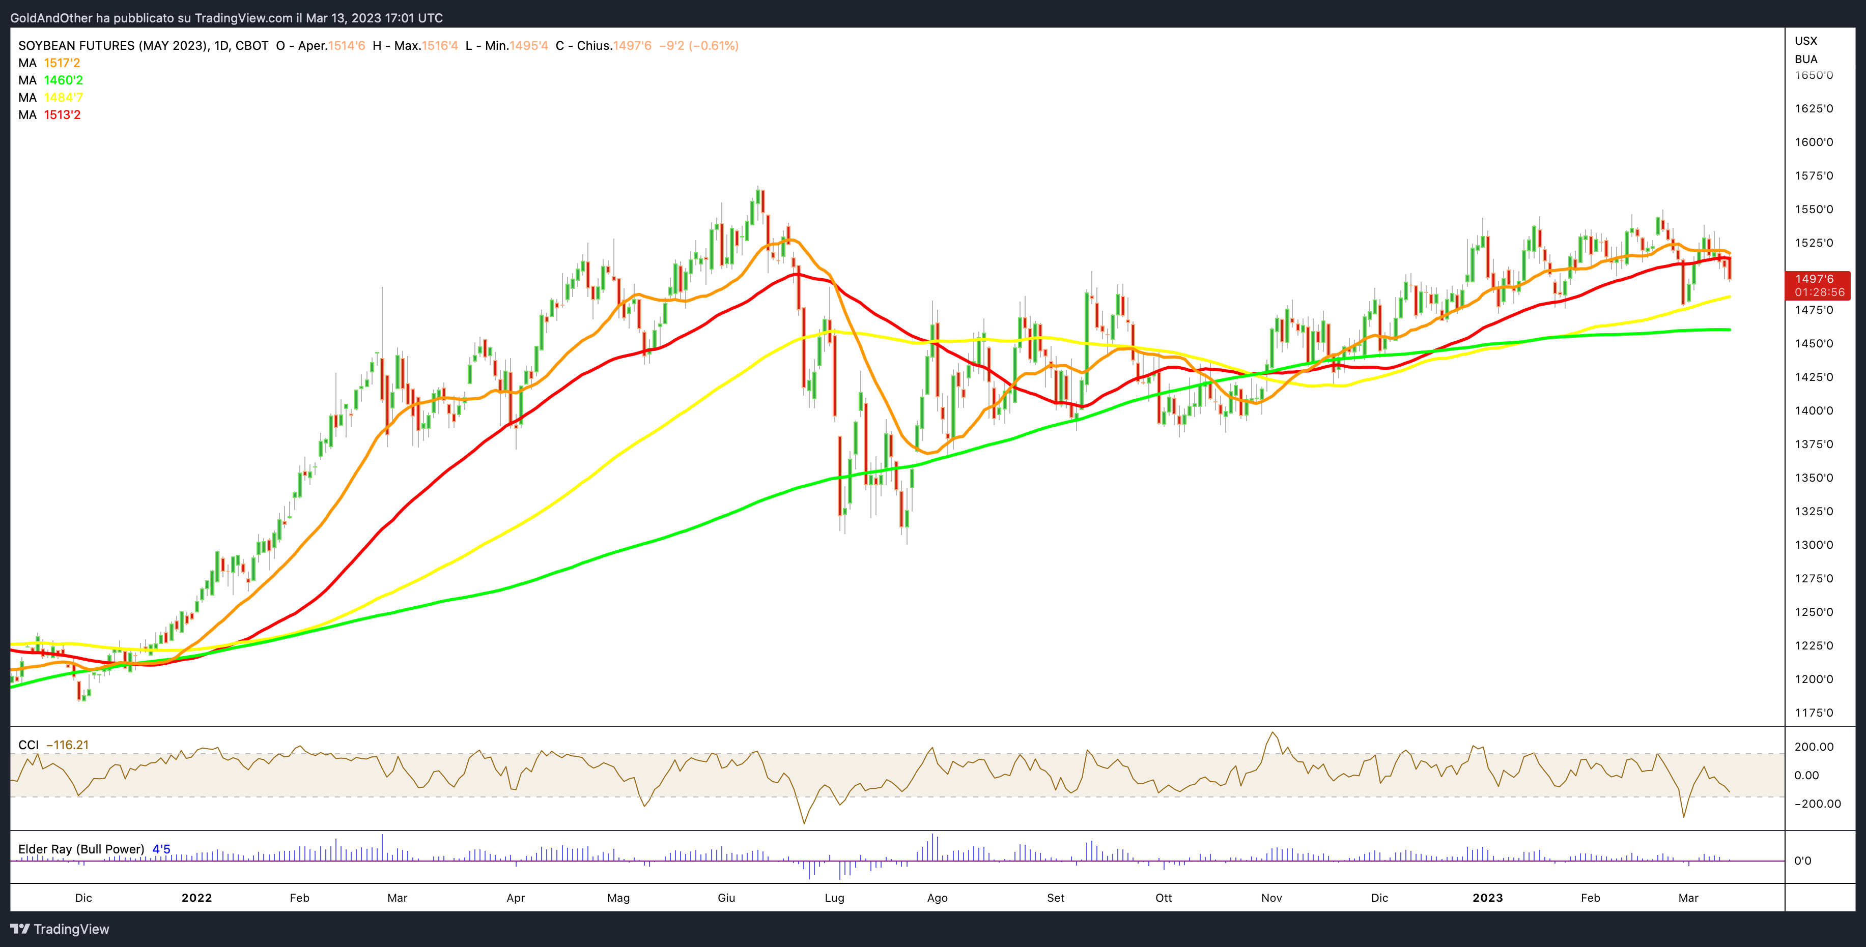Select the yellow MA 1484'7 indicator label
The image size is (1866, 947).
pos(51,98)
